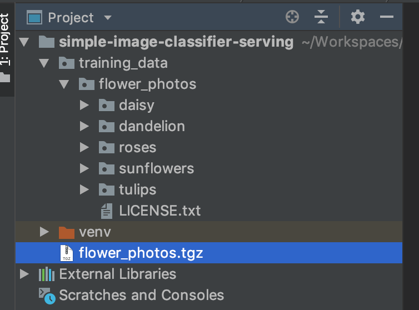Image resolution: width=419 pixels, height=310 pixels.
Task: Collapse the training_data folder
Action: point(44,63)
